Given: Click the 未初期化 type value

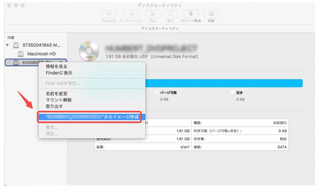Looking at the screenshot, I should tap(280, 123).
